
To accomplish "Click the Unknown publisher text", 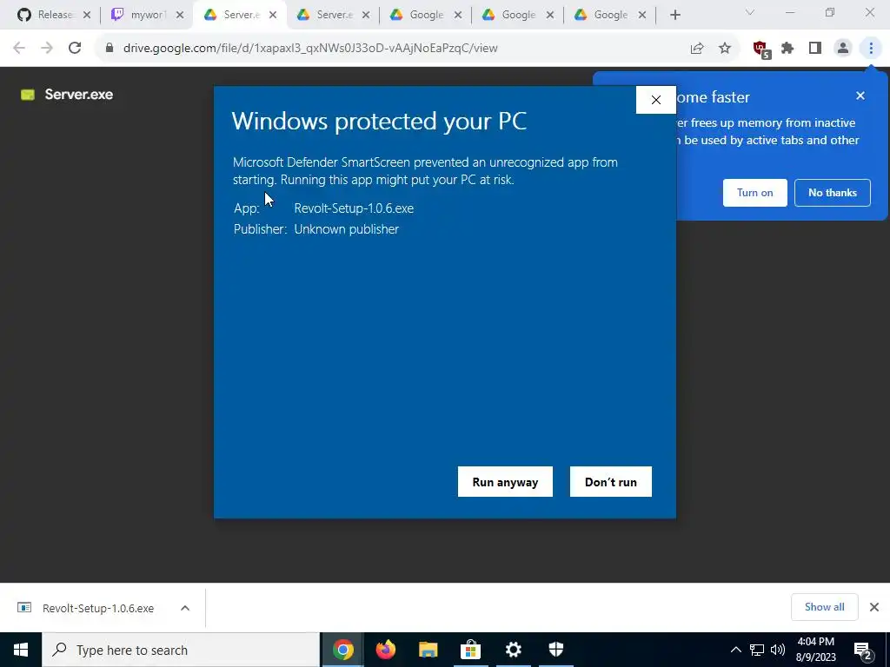I will click(346, 229).
